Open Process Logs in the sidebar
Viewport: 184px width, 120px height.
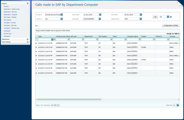coord(7,34)
